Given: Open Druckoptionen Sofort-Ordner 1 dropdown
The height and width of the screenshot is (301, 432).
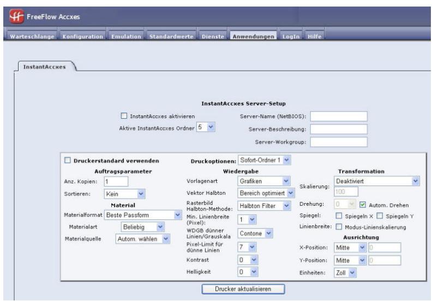Looking at the screenshot, I should point(264,160).
